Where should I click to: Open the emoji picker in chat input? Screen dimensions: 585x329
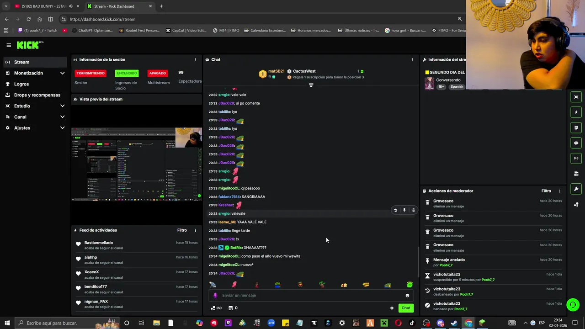pos(407,295)
